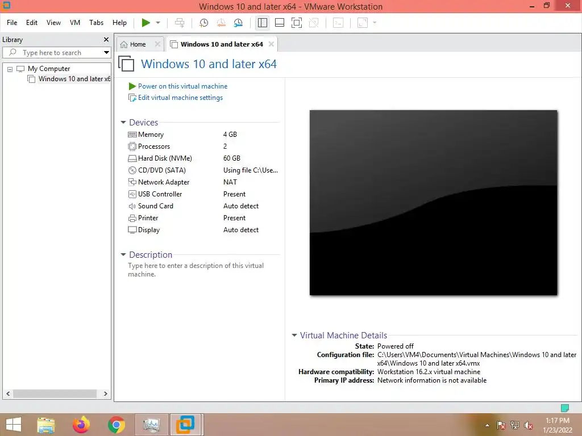
Task: Select My Computer in the library tree
Action: [49, 69]
